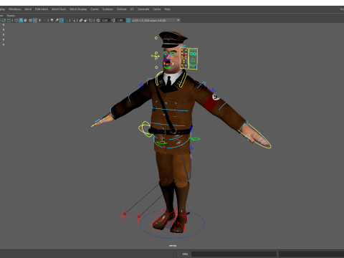Toggle the MEL script language button
This screenshot has height=258, width=344.
(x=186, y=254)
